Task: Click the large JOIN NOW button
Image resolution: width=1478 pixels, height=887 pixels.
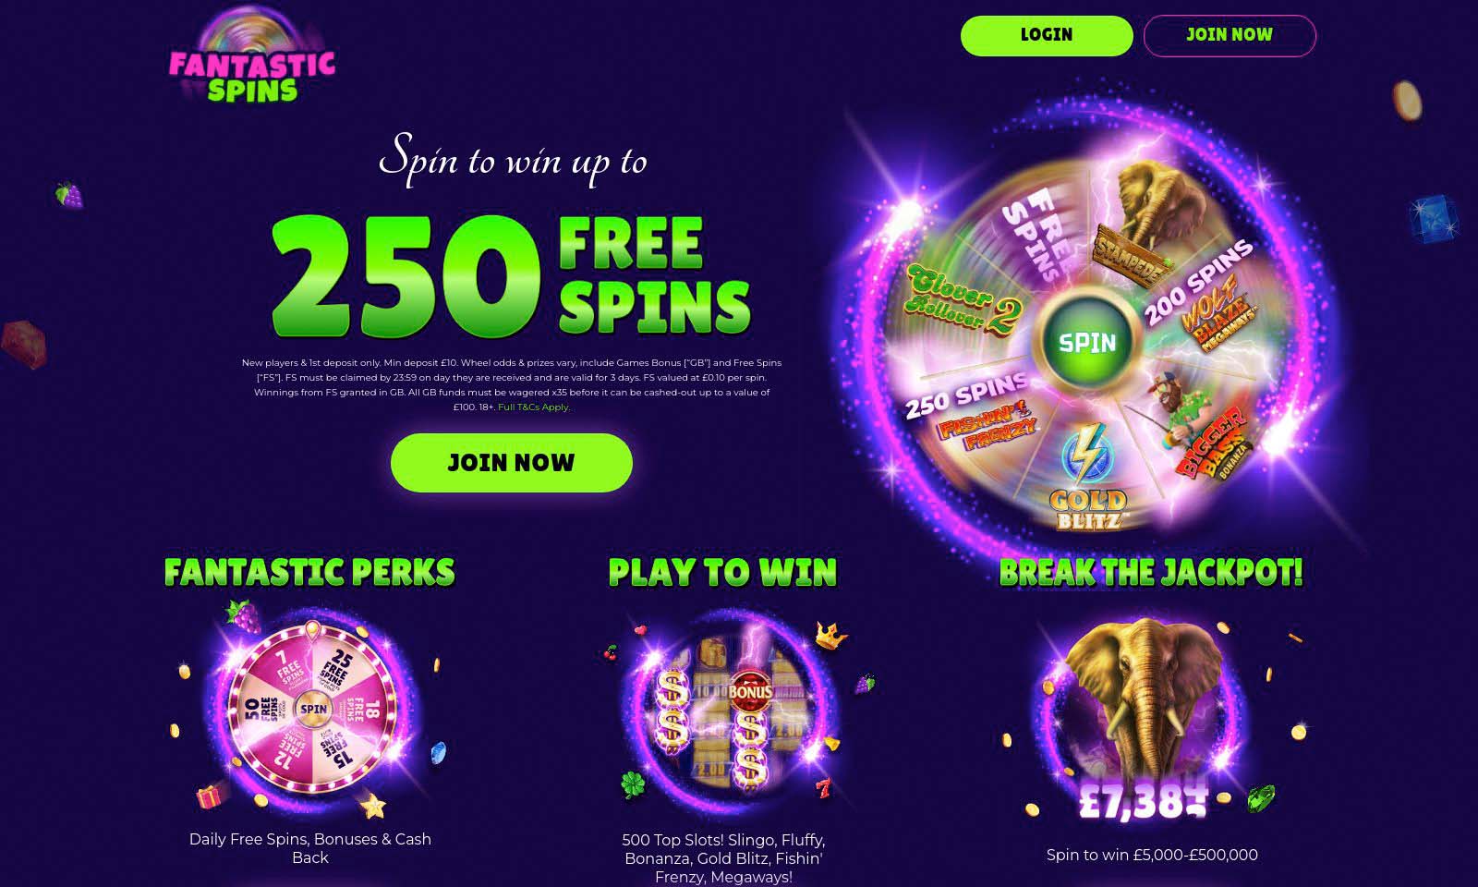Action: tap(512, 463)
